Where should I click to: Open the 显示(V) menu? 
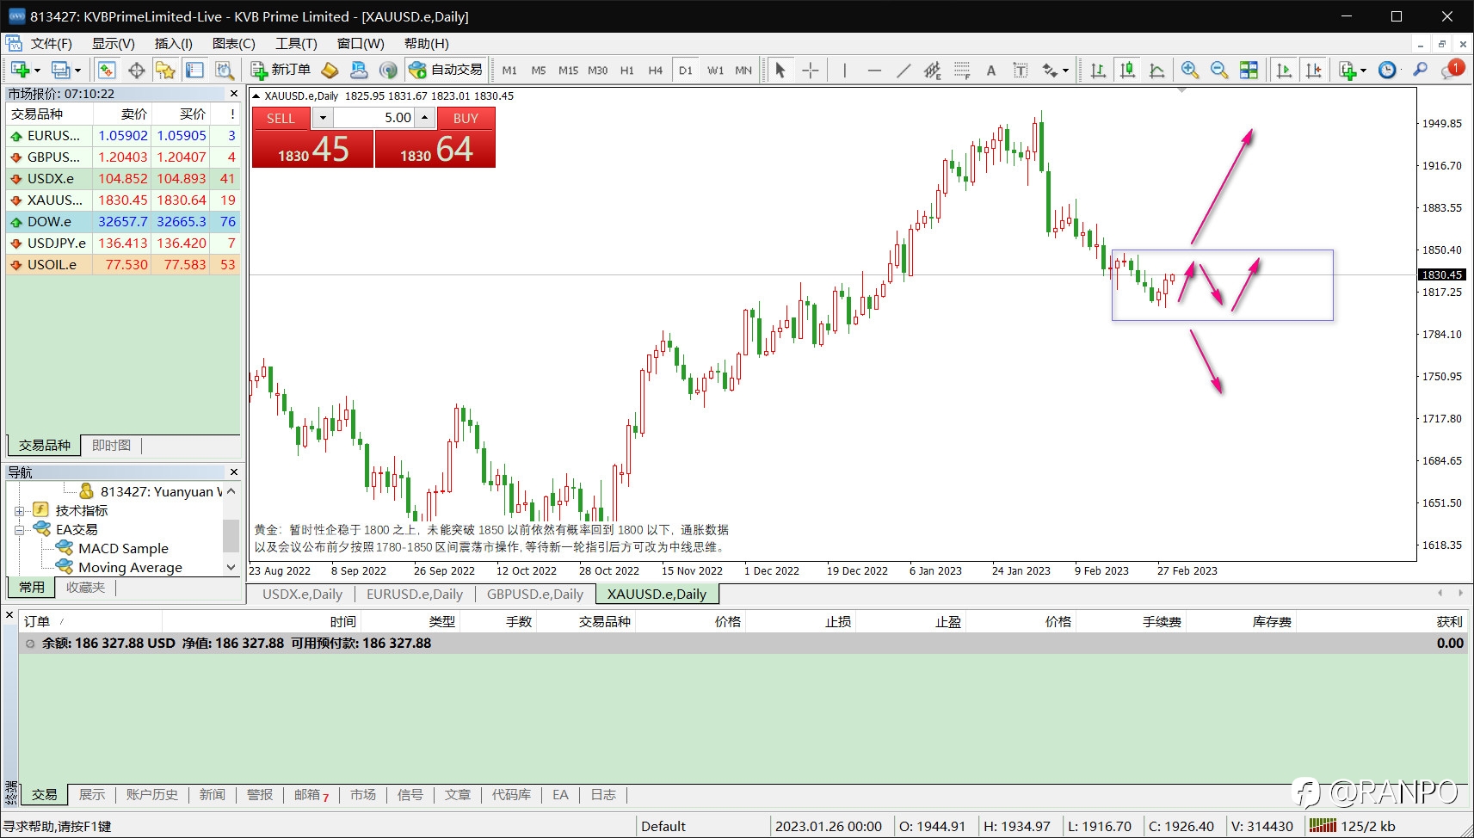[113, 43]
